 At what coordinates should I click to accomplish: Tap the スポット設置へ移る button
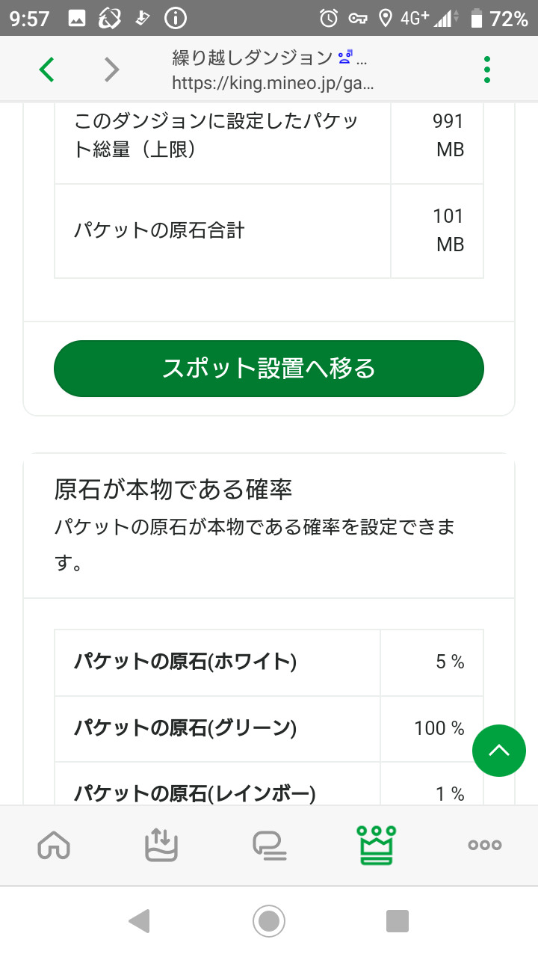coord(269,369)
